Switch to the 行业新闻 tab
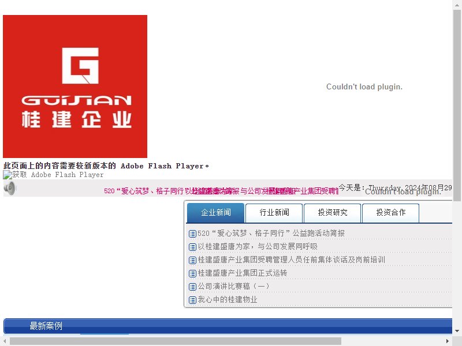 [x=274, y=213]
